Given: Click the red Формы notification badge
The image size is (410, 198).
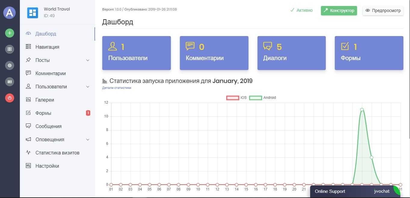Looking at the screenshot, I should point(88,113).
